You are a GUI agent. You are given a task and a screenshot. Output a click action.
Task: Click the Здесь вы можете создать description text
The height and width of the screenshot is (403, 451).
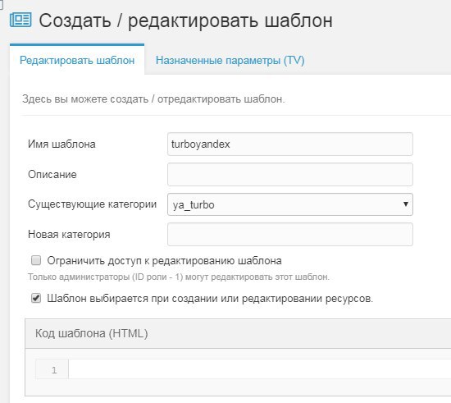click(x=153, y=99)
